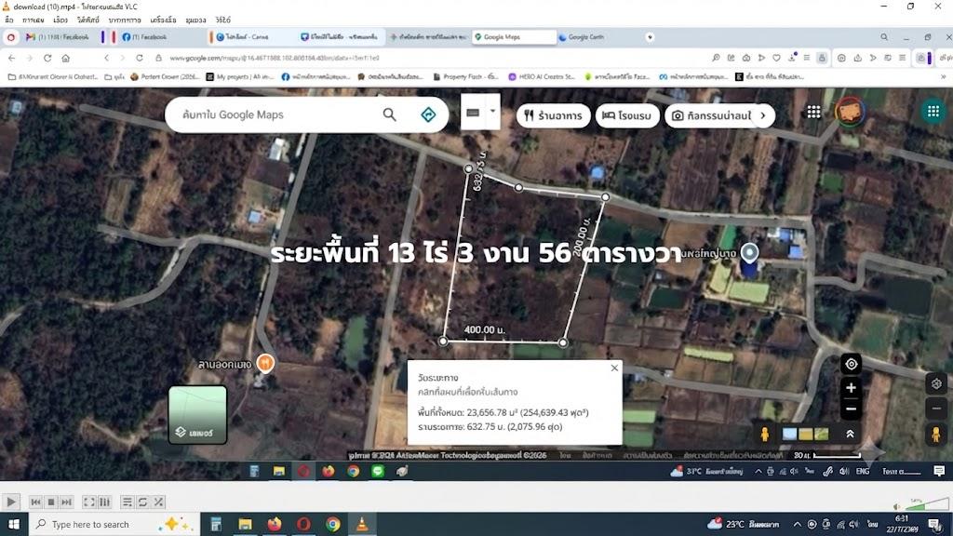Set volume on VLC's green volume slider
This screenshot has height=536, width=953.
point(928,503)
